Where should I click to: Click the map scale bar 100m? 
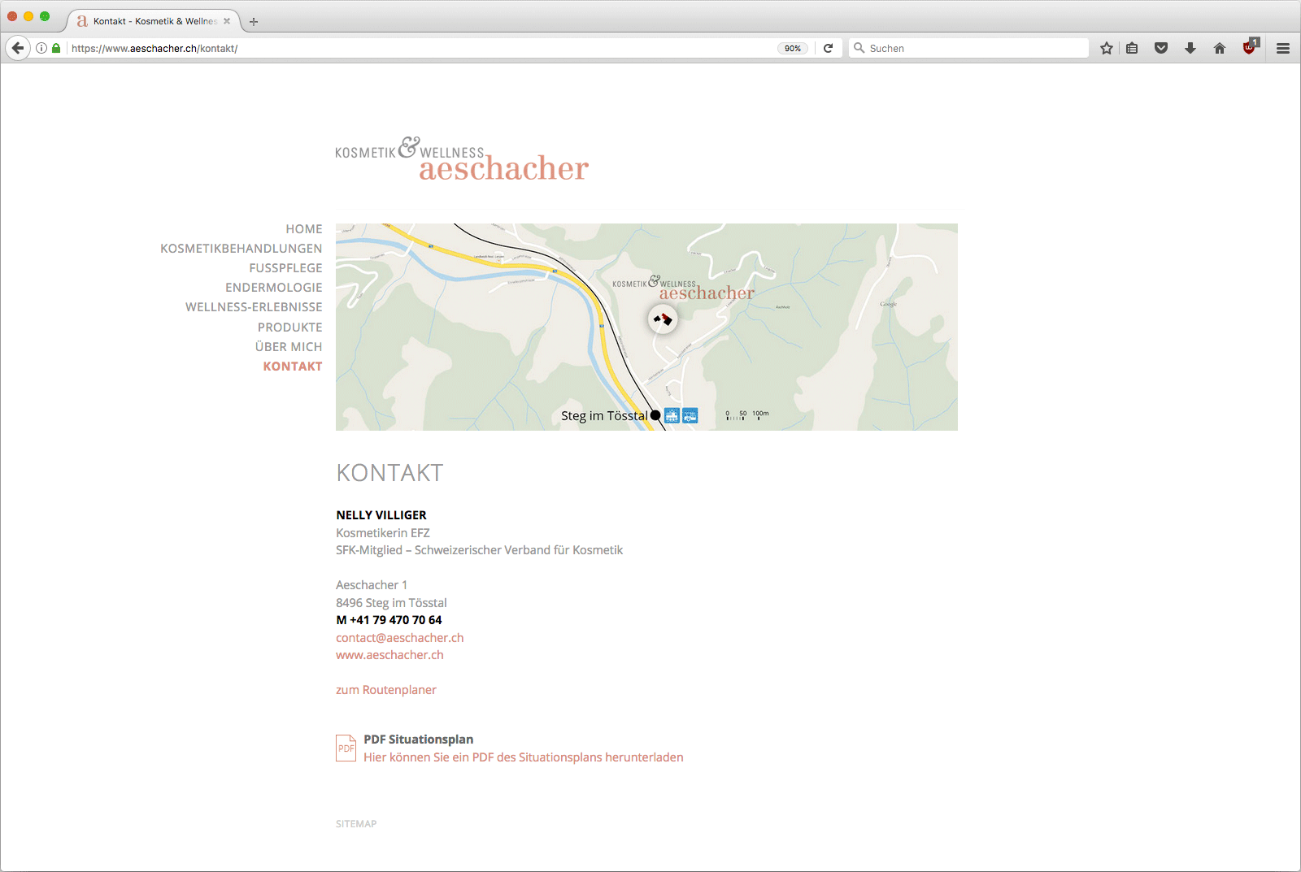747,415
